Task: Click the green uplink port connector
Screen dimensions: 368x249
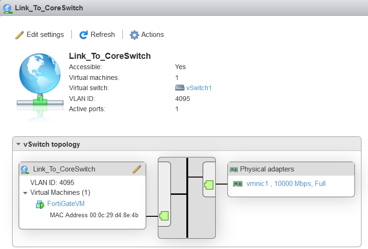Action: coord(209,185)
